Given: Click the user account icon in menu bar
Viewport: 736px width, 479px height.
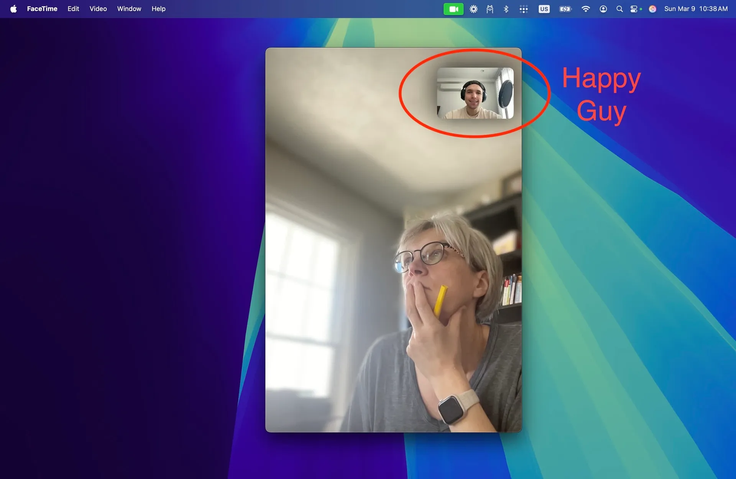Looking at the screenshot, I should pos(604,8).
